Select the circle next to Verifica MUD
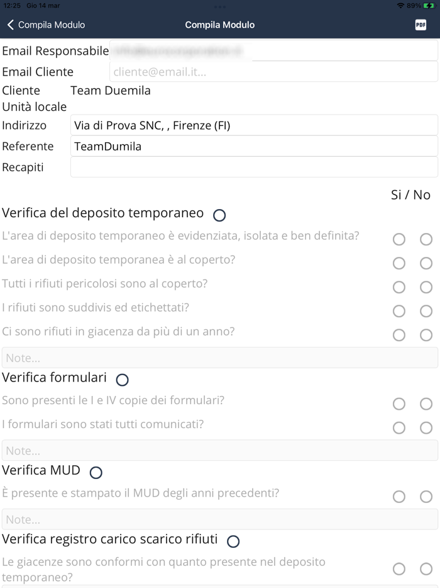440x588 pixels. pos(96,472)
